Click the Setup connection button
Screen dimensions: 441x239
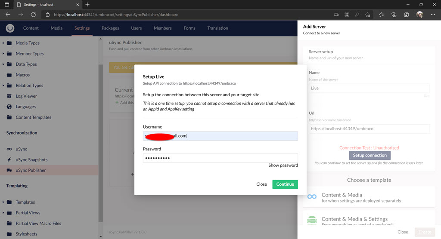click(370, 155)
